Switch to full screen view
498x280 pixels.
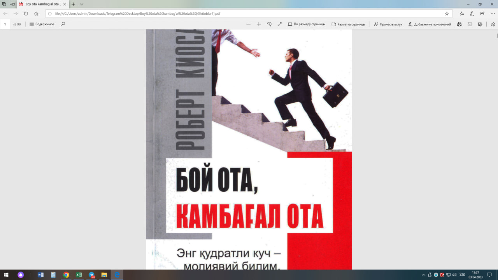pyautogui.click(x=279, y=24)
